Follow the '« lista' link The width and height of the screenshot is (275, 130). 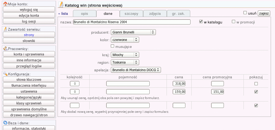[63, 13]
